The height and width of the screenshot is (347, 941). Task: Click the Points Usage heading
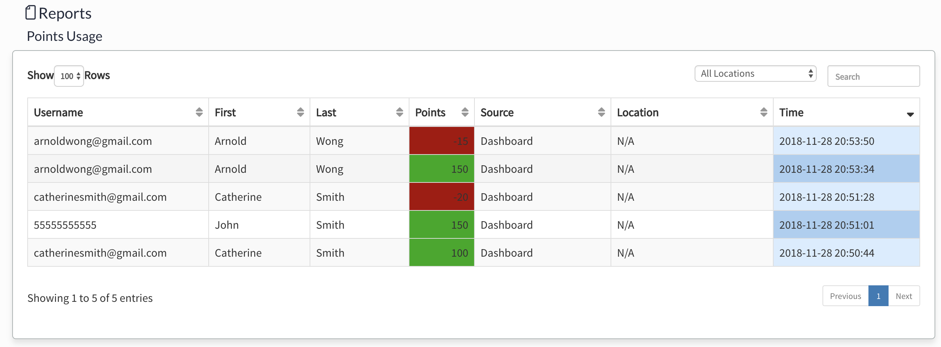(64, 37)
